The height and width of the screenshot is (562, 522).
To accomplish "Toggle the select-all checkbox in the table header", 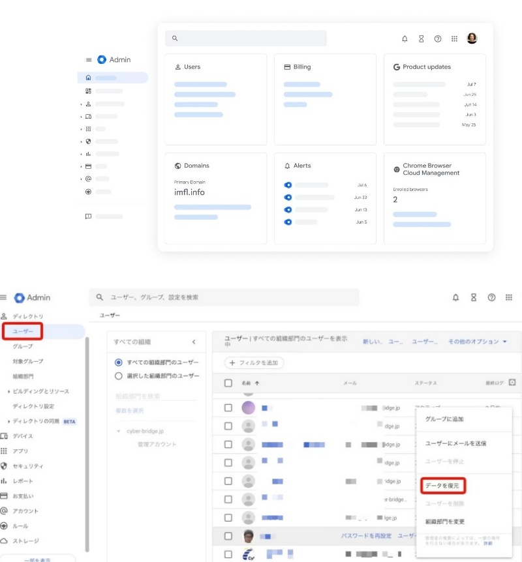I will [x=228, y=383].
